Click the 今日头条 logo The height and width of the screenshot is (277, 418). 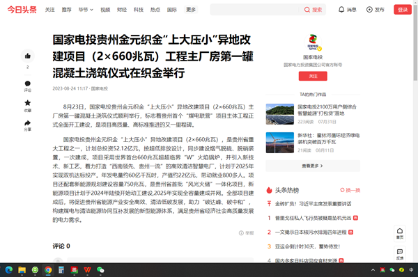click(22, 10)
